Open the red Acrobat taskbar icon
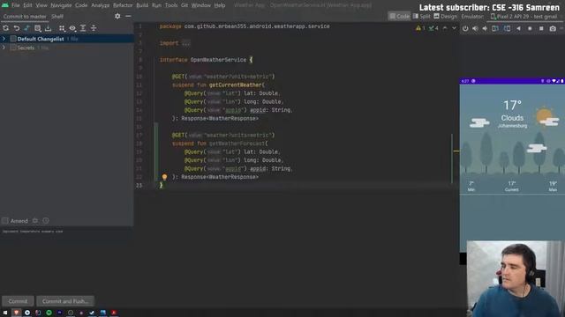This screenshot has height=317, width=565. (114, 313)
